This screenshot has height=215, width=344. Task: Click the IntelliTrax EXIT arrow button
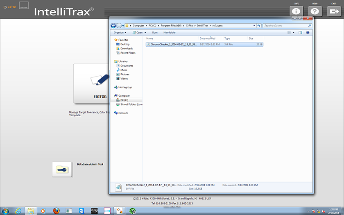pyautogui.click(x=334, y=11)
